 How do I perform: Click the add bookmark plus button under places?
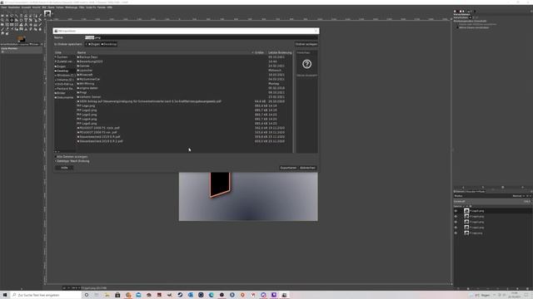pyautogui.click(x=56, y=151)
